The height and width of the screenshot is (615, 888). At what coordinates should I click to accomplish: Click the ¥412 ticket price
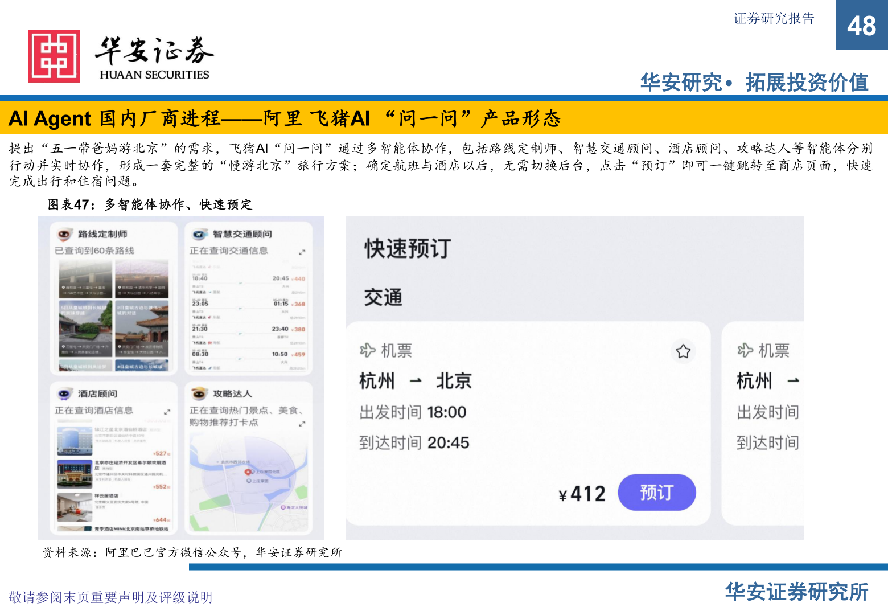coord(582,494)
